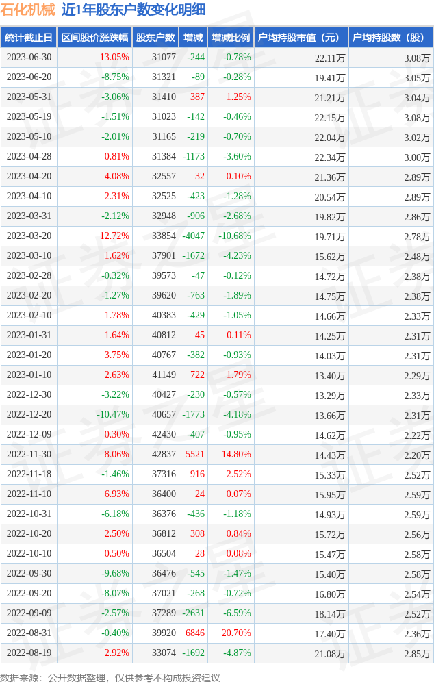
Task: Click the 6846 increase value
Action: [x=195, y=633]
